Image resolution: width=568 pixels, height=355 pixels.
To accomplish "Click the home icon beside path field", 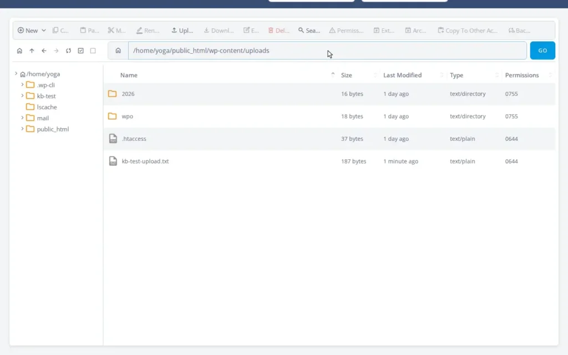I will pos(118,50).
